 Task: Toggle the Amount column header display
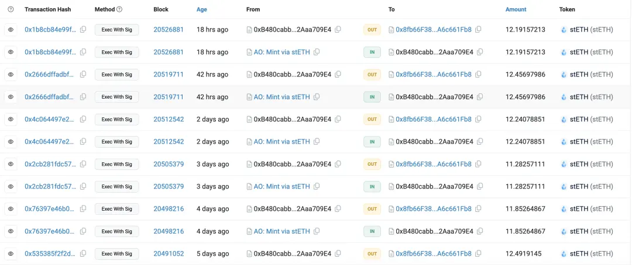pyautogui.click(x=516, y=9)
